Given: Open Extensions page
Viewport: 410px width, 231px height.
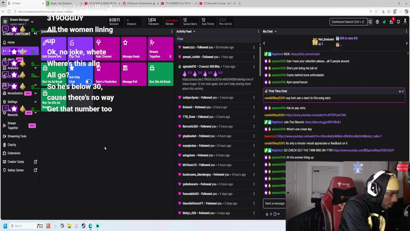Looking at the screenshot, I should pyautogui.click(x=20, y=153).
